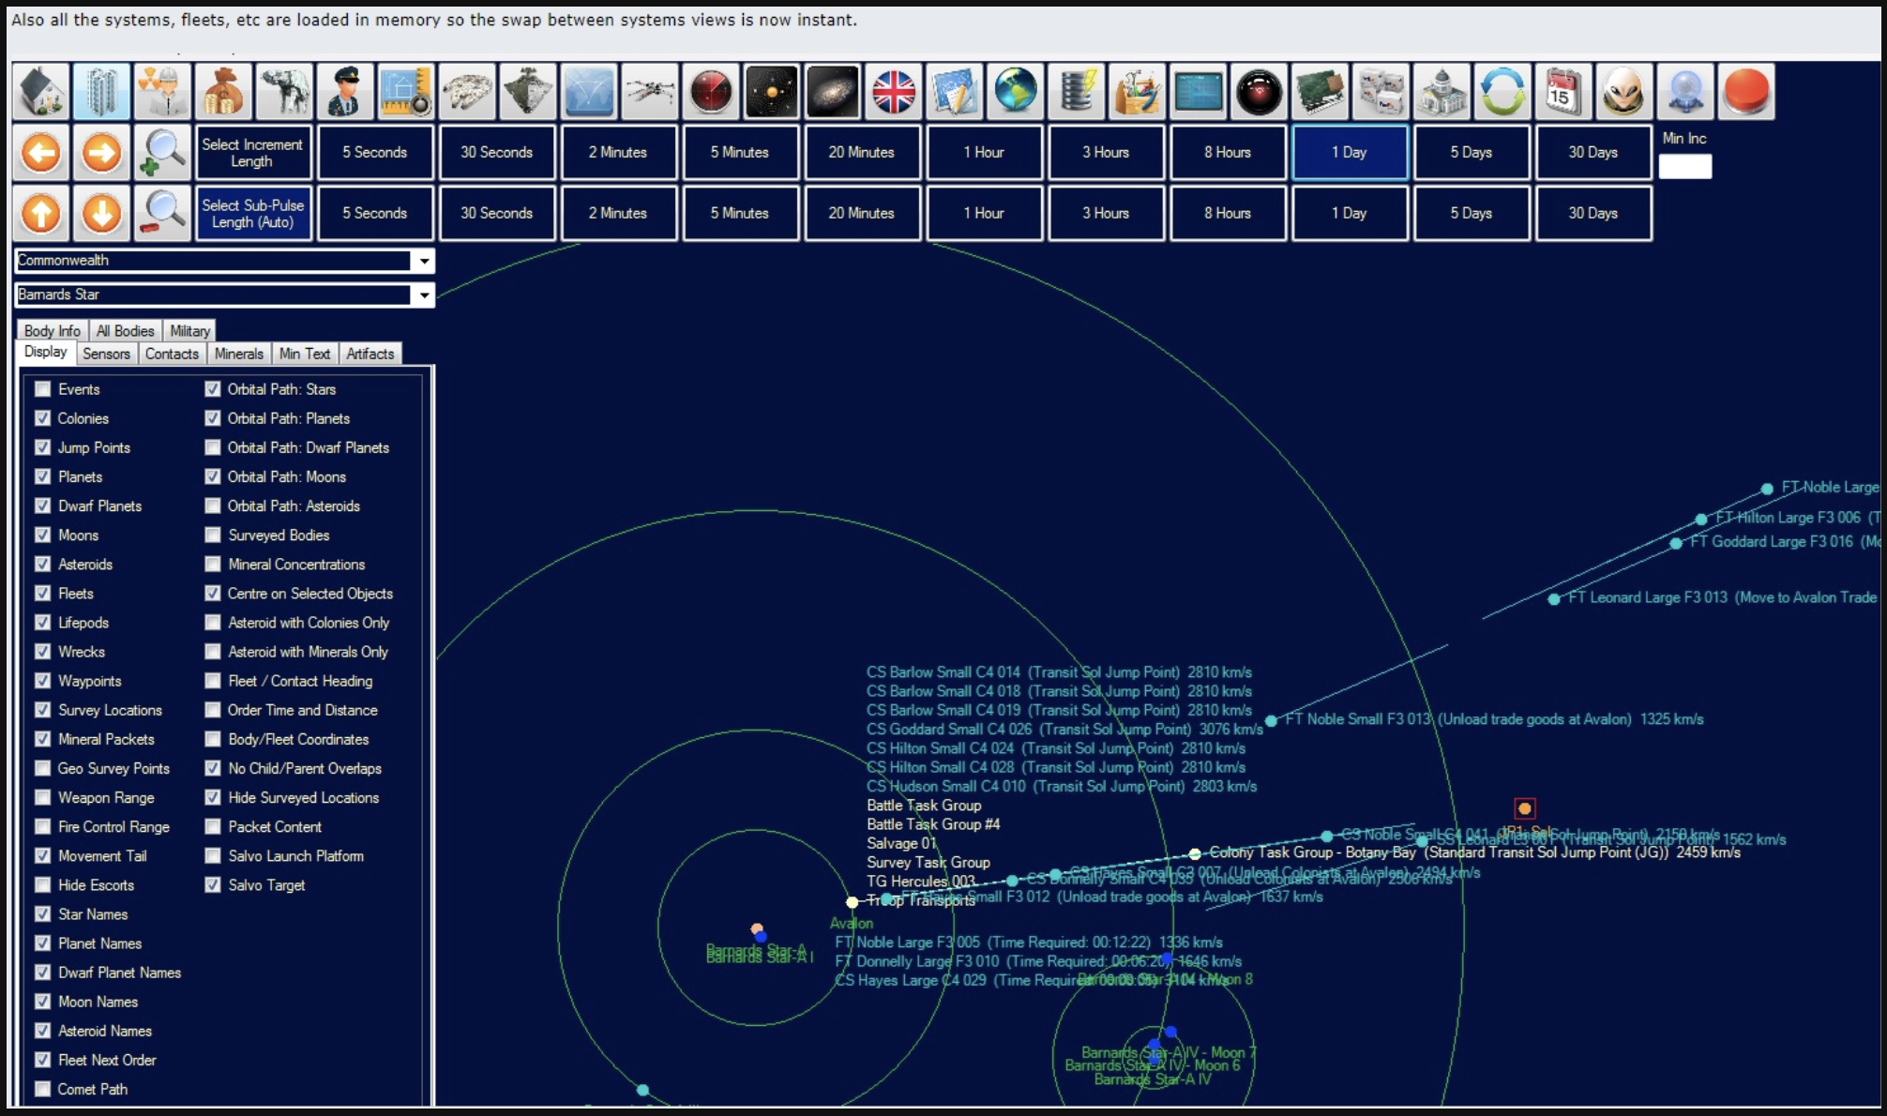Pan map left with orange left arrow
Screen dimensions: 1887x1116
pyautogui.click(x=41, y=152)
